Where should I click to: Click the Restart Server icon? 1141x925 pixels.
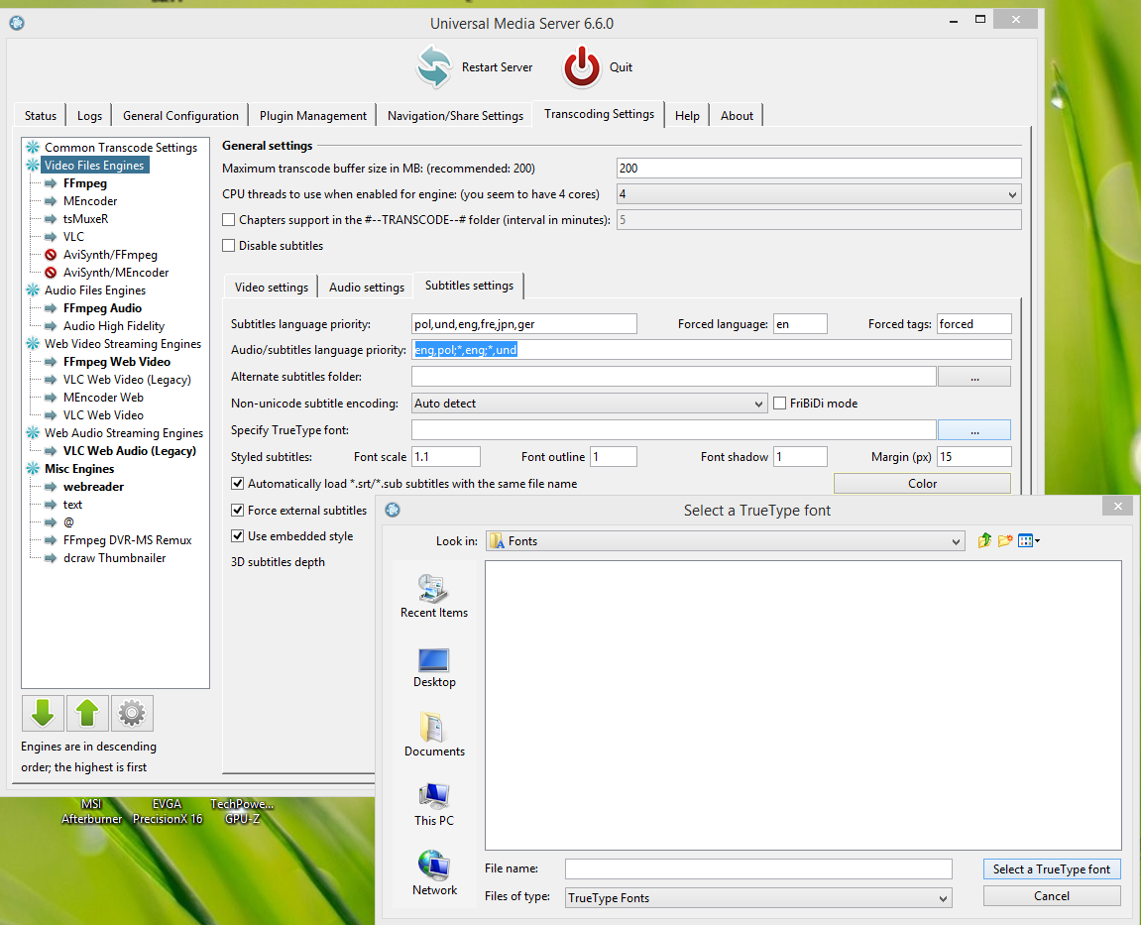click(x=434, y=67)
